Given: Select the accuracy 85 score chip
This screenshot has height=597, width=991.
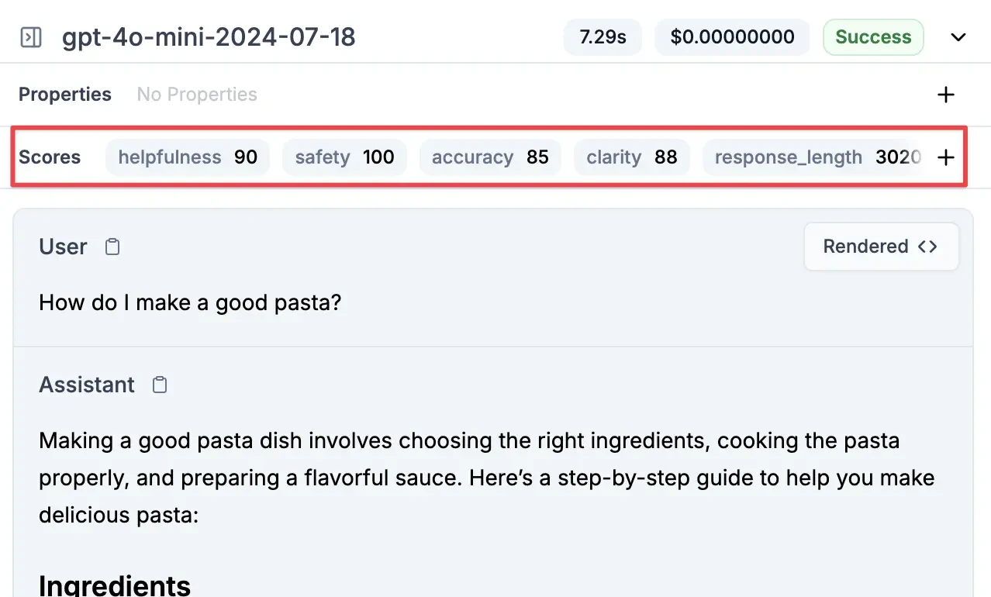Looking at the screenshot, I should pyautogui.click(x=490, y=157).
